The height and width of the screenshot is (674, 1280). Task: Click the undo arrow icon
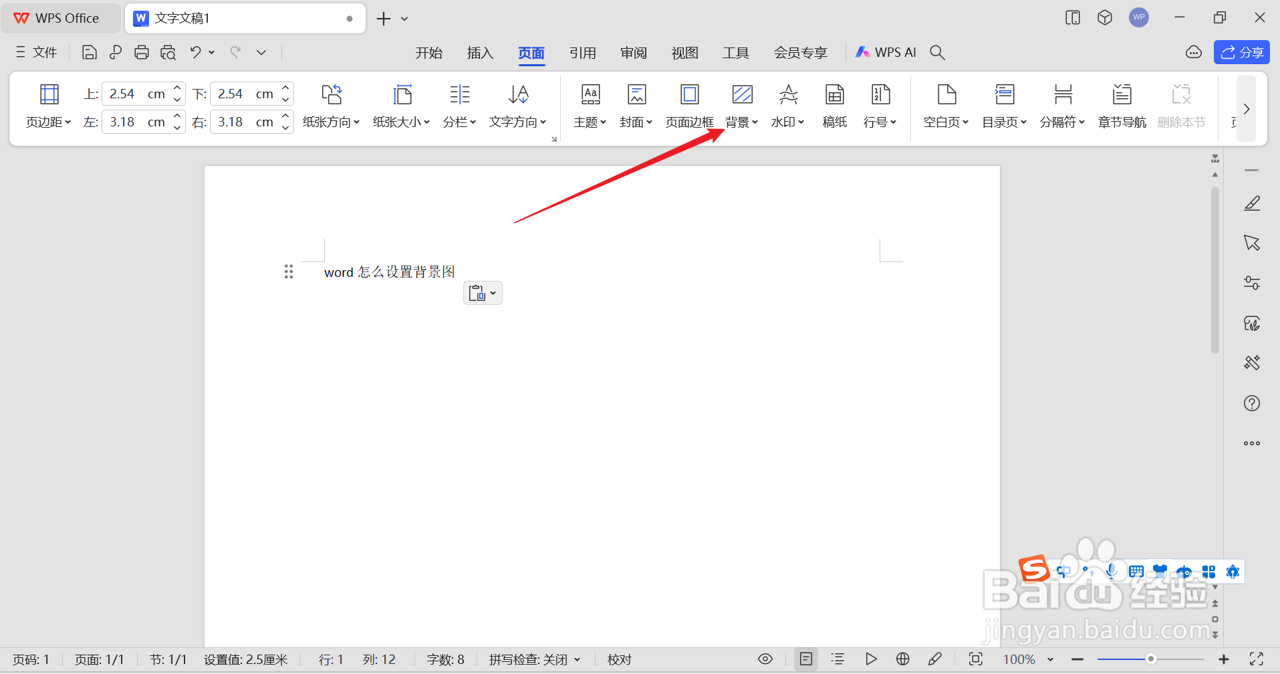coord(195,52)
